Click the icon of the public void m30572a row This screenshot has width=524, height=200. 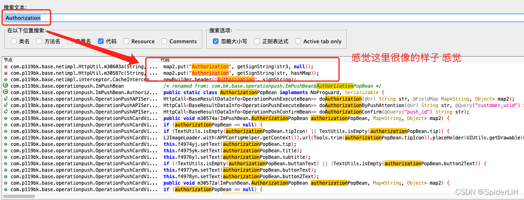pos(6,183)
